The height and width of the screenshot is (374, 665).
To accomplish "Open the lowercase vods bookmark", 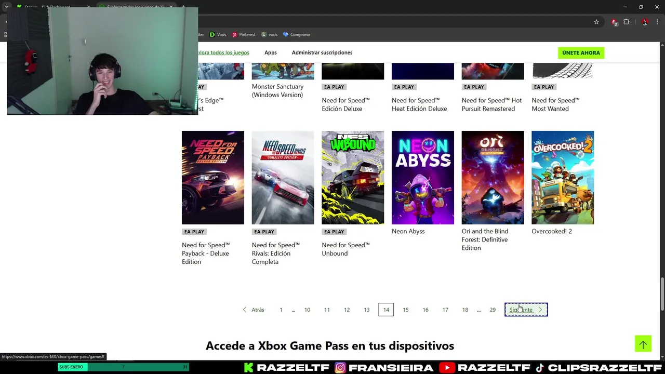I will (x=269, y=34).
